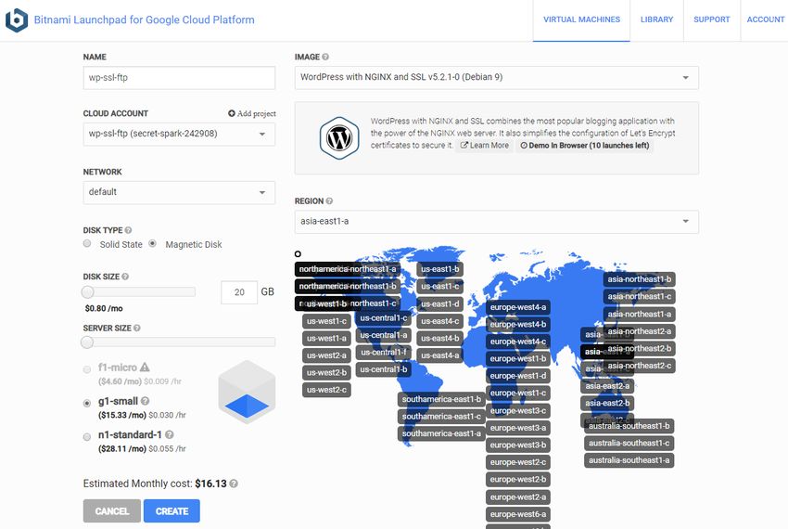The height and width of the screenshot is (529, 788).
Task: Select region europe-west4-a on map
Action: coord(518,307)
